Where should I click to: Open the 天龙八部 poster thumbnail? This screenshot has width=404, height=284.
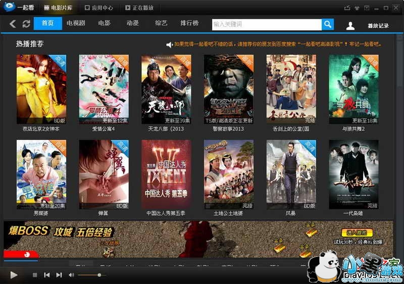click(x=166, y=89)
